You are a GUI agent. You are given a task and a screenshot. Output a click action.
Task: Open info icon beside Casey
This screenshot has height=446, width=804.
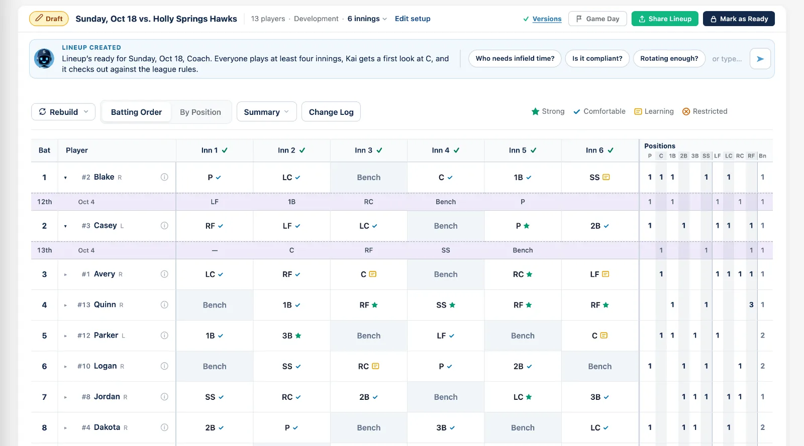164,226
